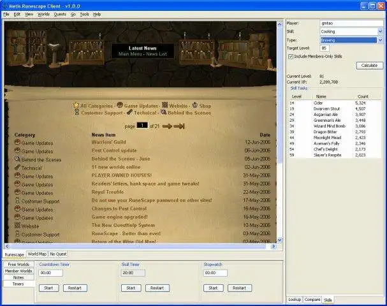This screenshot has height=306, width=387.
Task: Start the Skill Timer
Action: 131,288
